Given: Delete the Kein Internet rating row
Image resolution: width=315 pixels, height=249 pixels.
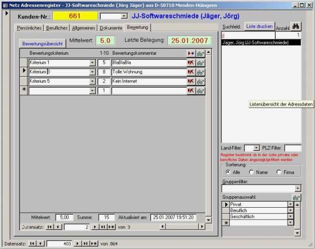Looking at the screenshot, I should (191, 81).
